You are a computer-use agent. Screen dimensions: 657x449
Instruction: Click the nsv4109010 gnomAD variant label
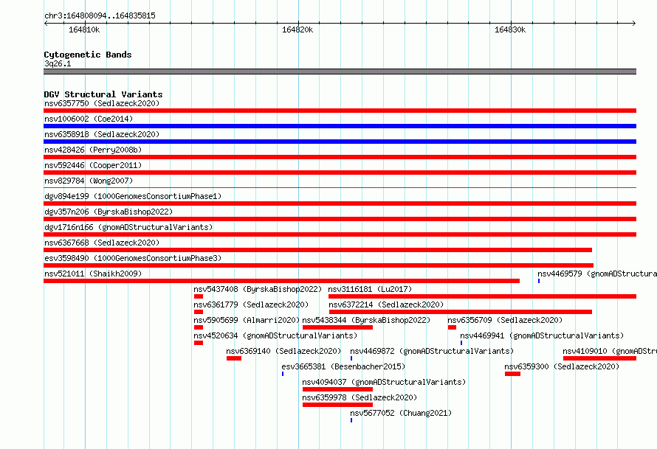pyautogui.click(x=610, y=351)
